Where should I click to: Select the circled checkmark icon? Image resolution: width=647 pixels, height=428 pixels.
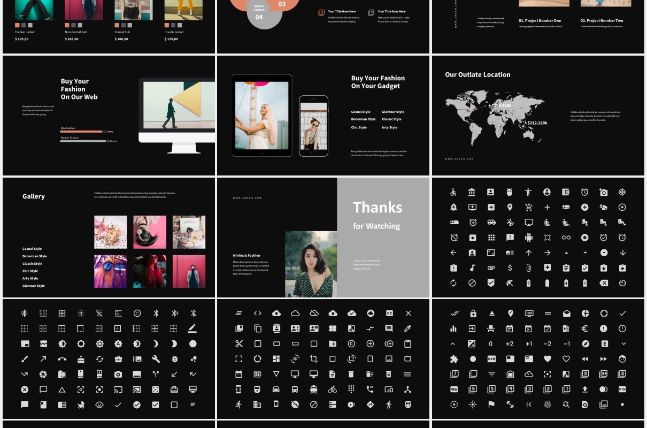(x=137, y=405)
